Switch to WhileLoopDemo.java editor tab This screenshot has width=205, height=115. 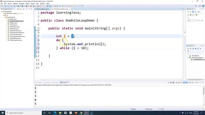pyautogui.click(x=43, y=9)
